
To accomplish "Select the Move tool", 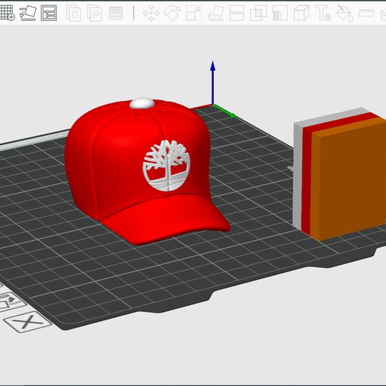I will pyautogui.click(x=151, y=13).
